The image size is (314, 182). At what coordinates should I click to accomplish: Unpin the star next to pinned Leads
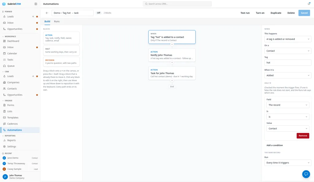(x=37, y=17)
